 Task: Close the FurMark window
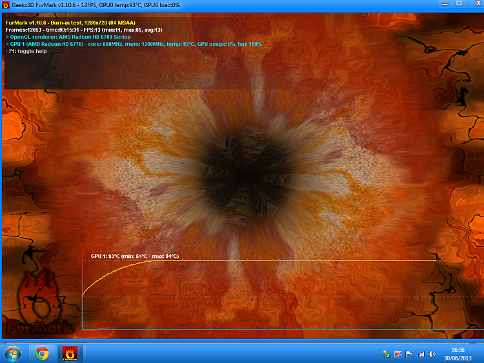click(477, 3)
